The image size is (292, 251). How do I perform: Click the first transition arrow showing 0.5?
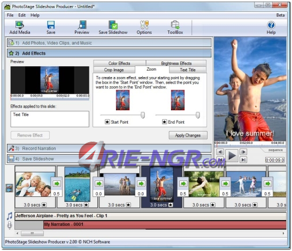[x=57, y=184]
